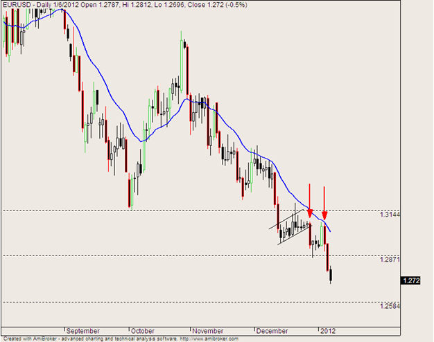Click the December label on time axis
The width and height of the screenshot is (434, 342).
(x=272, y=331)
